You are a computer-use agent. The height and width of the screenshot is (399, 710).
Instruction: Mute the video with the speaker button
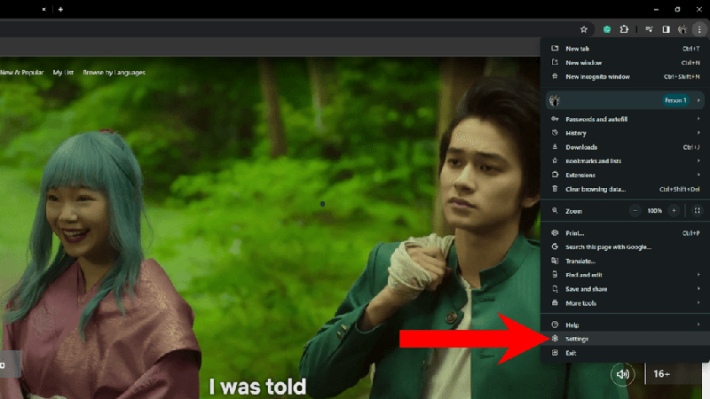(x=623, y=374)
